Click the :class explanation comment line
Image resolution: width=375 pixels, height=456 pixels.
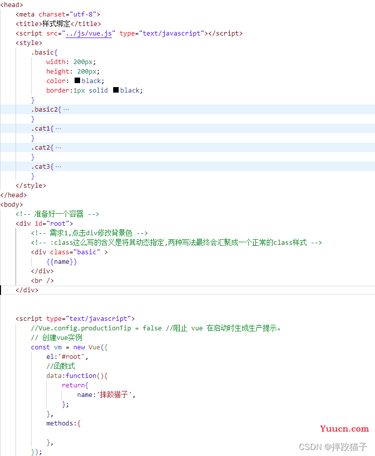176,243
